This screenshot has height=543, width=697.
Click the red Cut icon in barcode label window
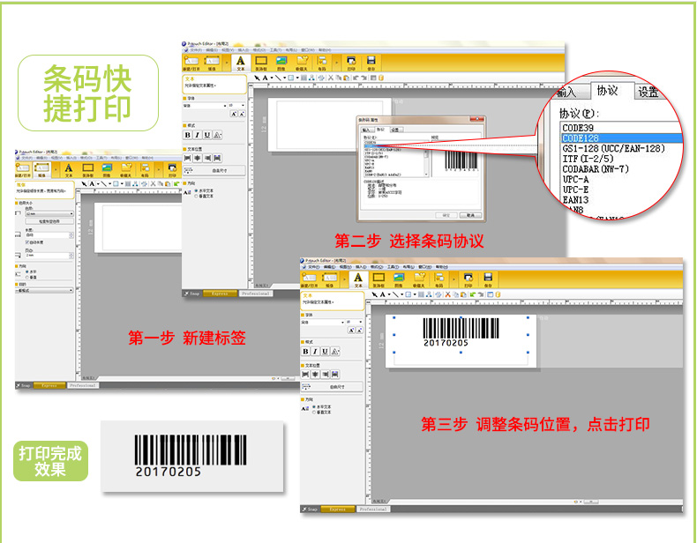[447, 294]
